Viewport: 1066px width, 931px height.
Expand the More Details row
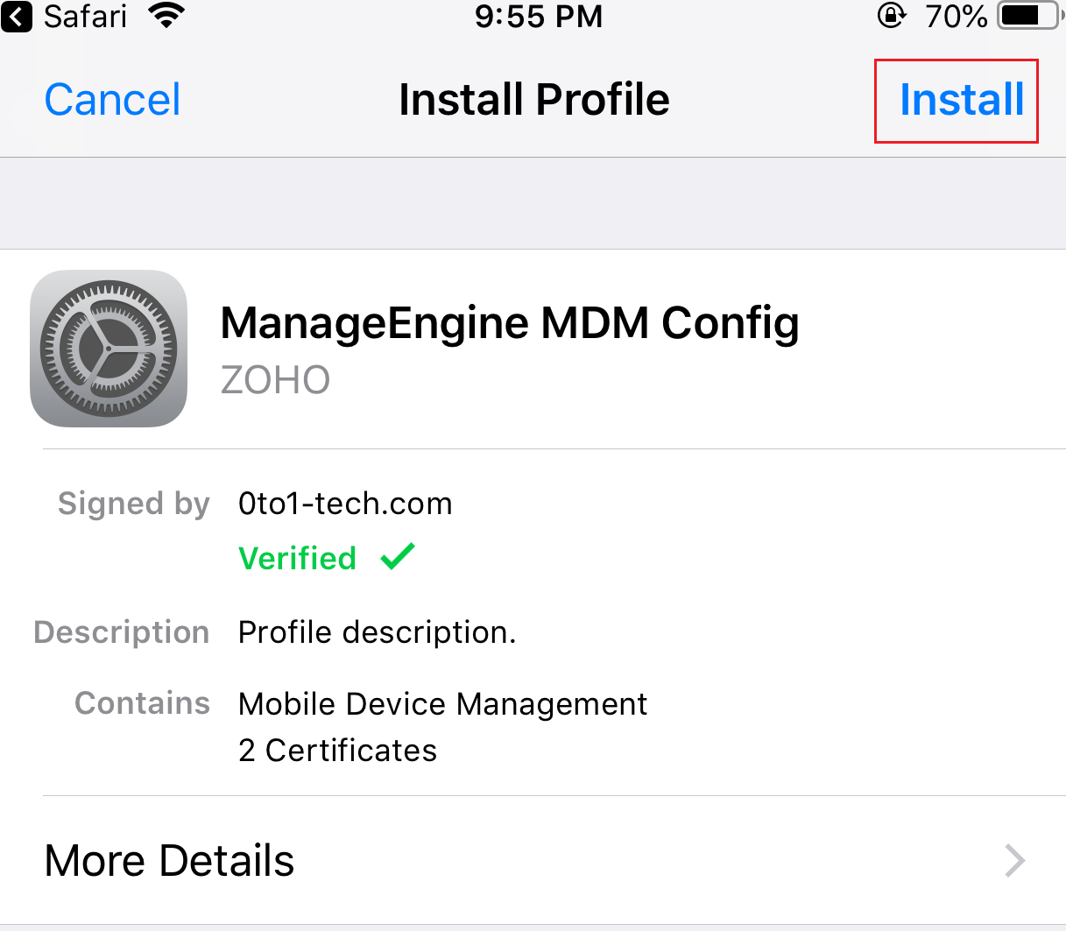tap(169, 860)
